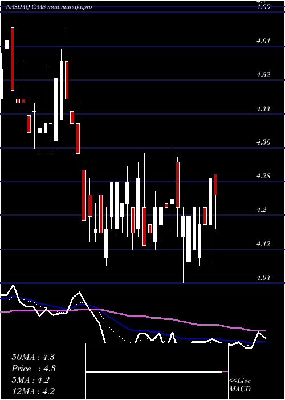This screenshot has width=285, height=400.
Task: Click the candle with the long wick reaching 4.04
Action: coord(183,226)
